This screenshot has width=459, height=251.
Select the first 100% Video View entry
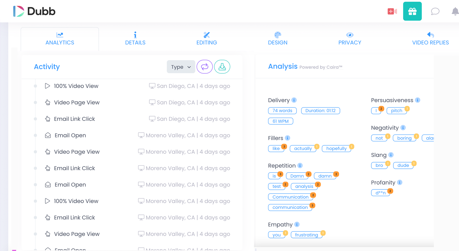tap(76, 86)
